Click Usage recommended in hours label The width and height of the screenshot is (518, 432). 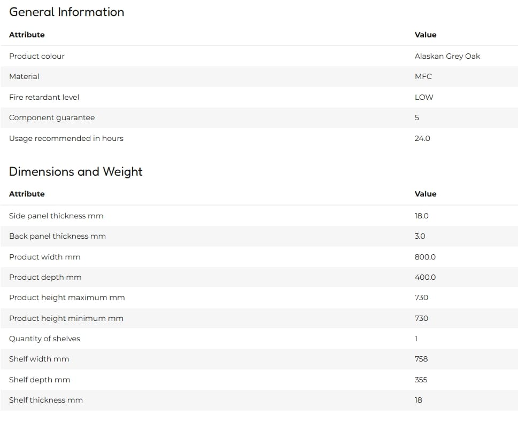coord(66,138)
